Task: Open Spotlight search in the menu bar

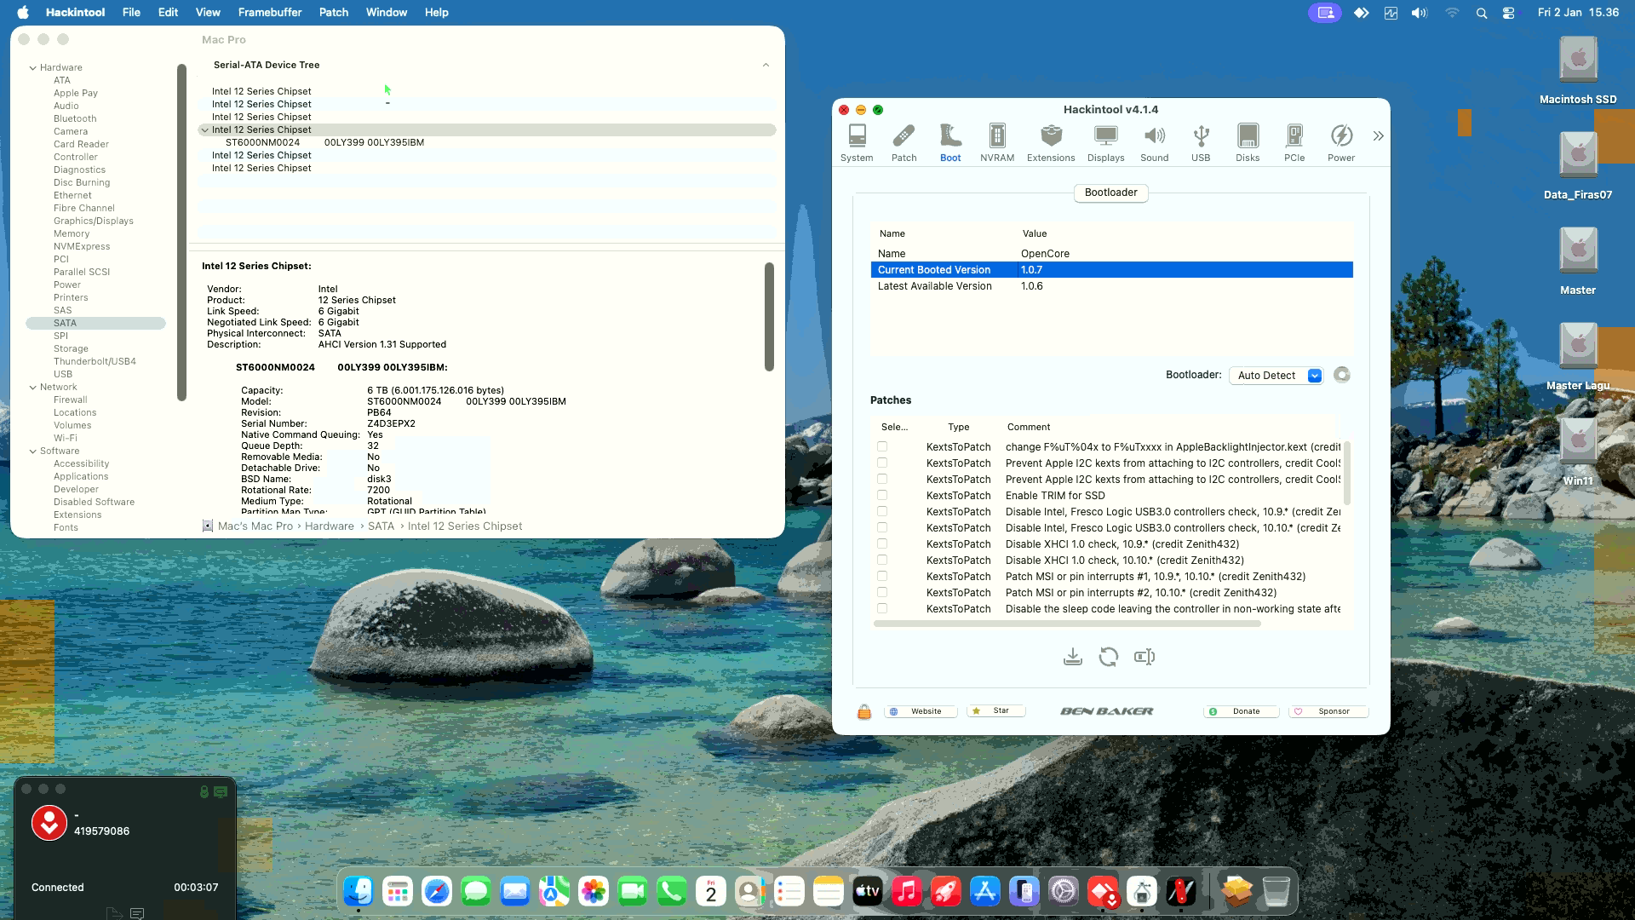Action: point(1482,13)
